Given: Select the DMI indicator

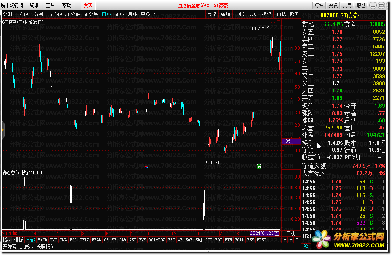Looking at the screenshot, I should click(54, 240).
